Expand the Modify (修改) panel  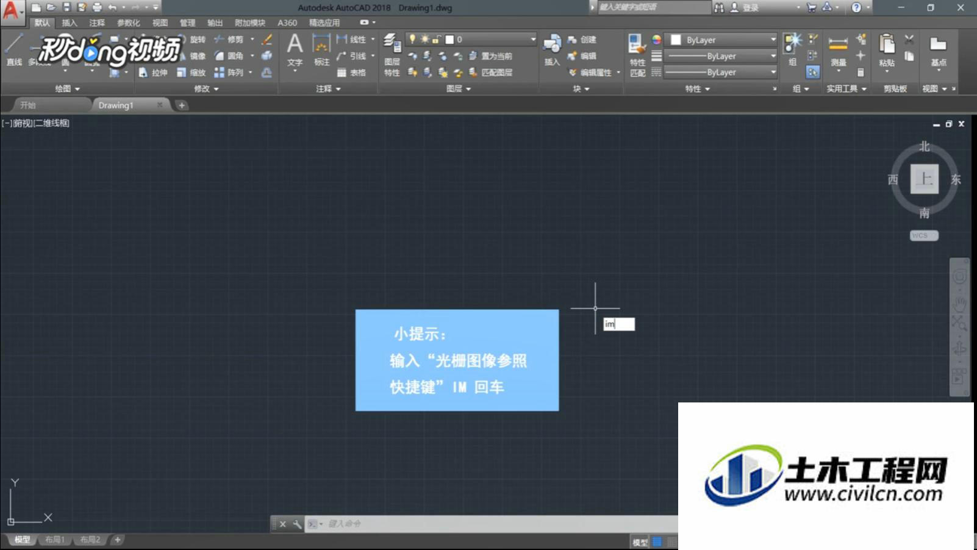click(206, 89)
